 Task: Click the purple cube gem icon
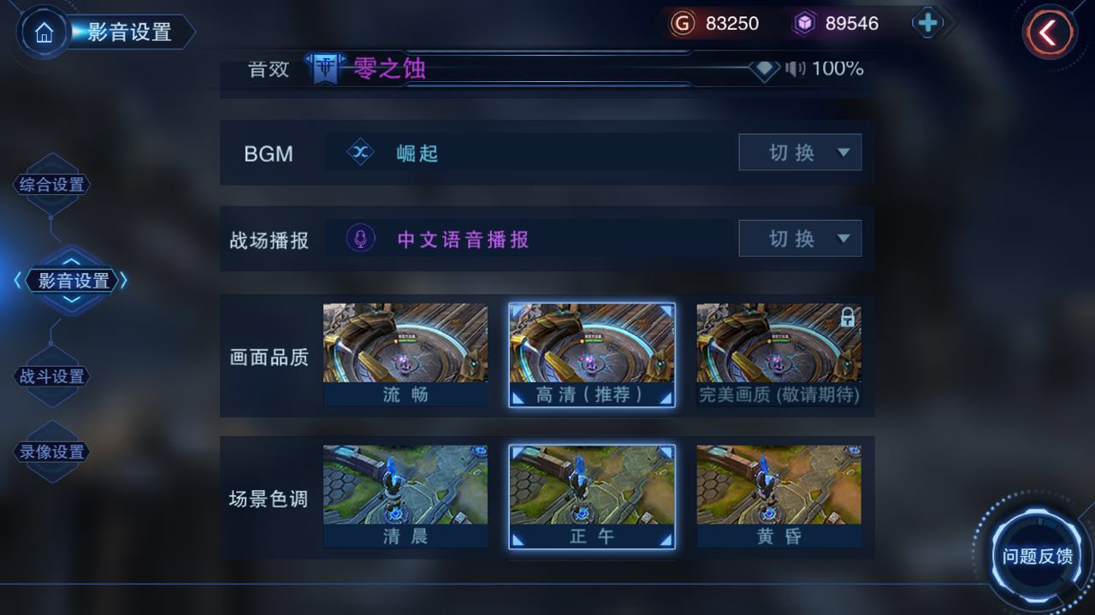(803, 23)
